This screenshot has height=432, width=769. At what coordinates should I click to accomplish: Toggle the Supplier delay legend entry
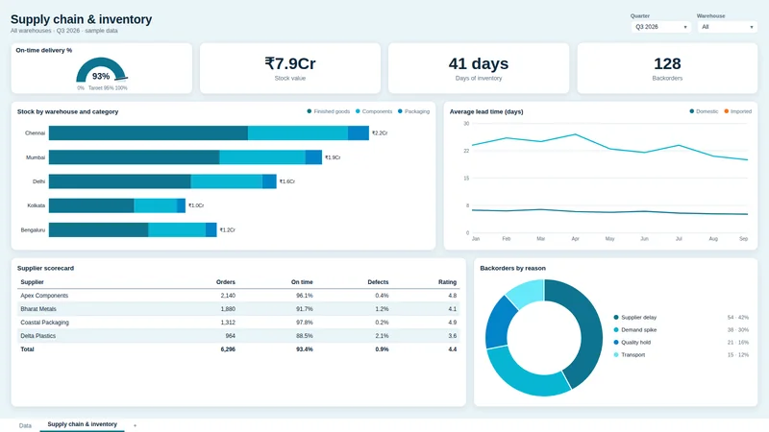pos(635,318)
